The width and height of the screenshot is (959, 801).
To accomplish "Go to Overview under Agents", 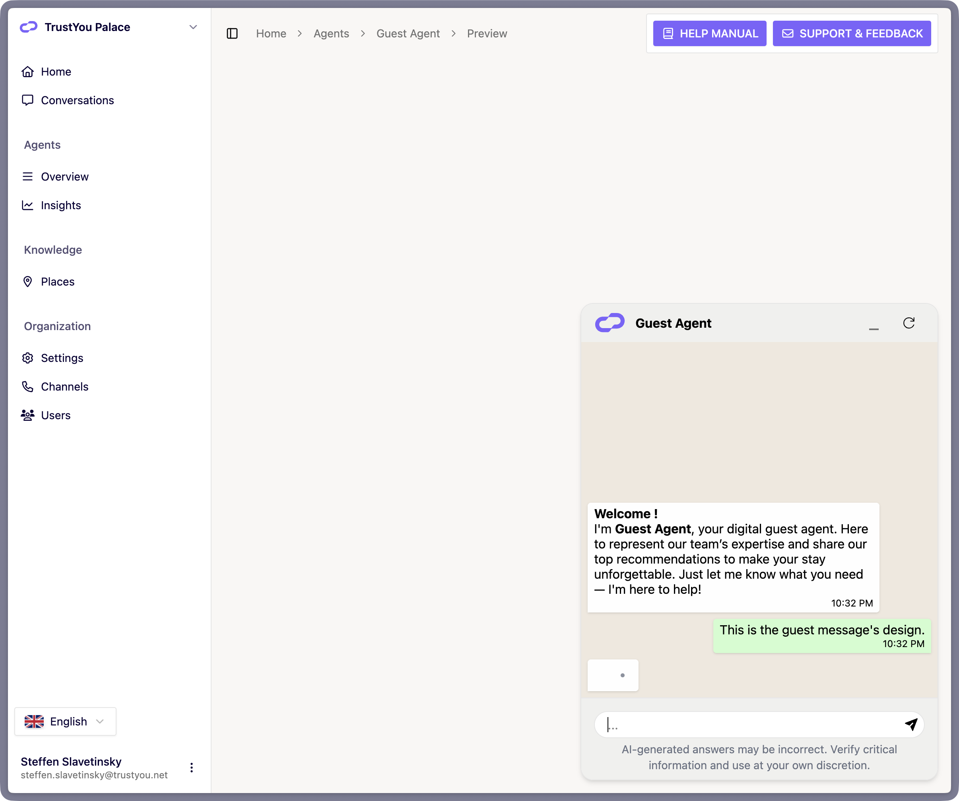I will 65,176.
